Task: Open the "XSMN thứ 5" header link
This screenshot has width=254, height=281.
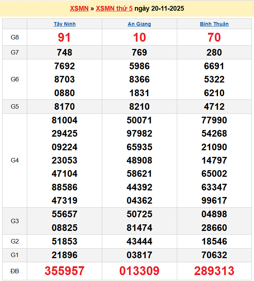Action: (114, 8)
